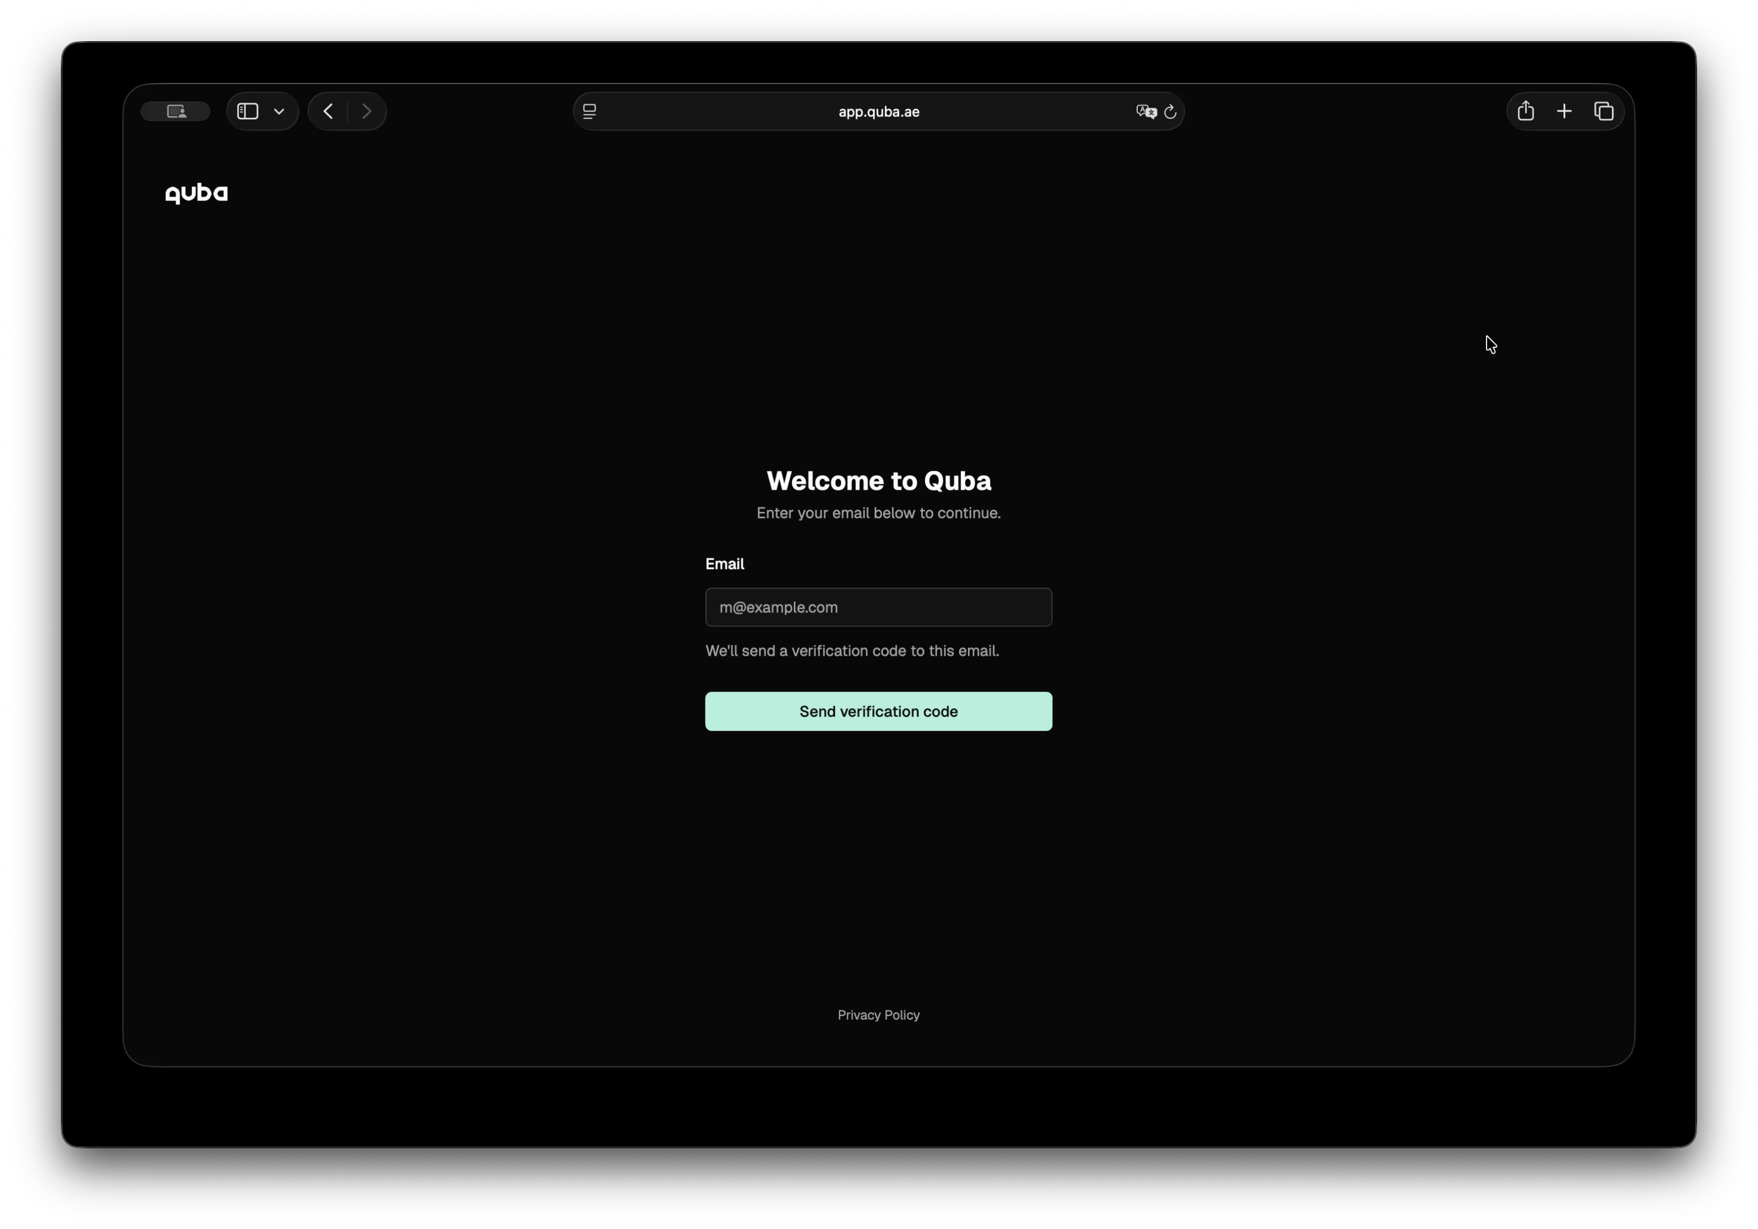Screen dimensions: 1758x1229
Task: Click the app.quba.ae address bar text
Action: tap(878, 111)
